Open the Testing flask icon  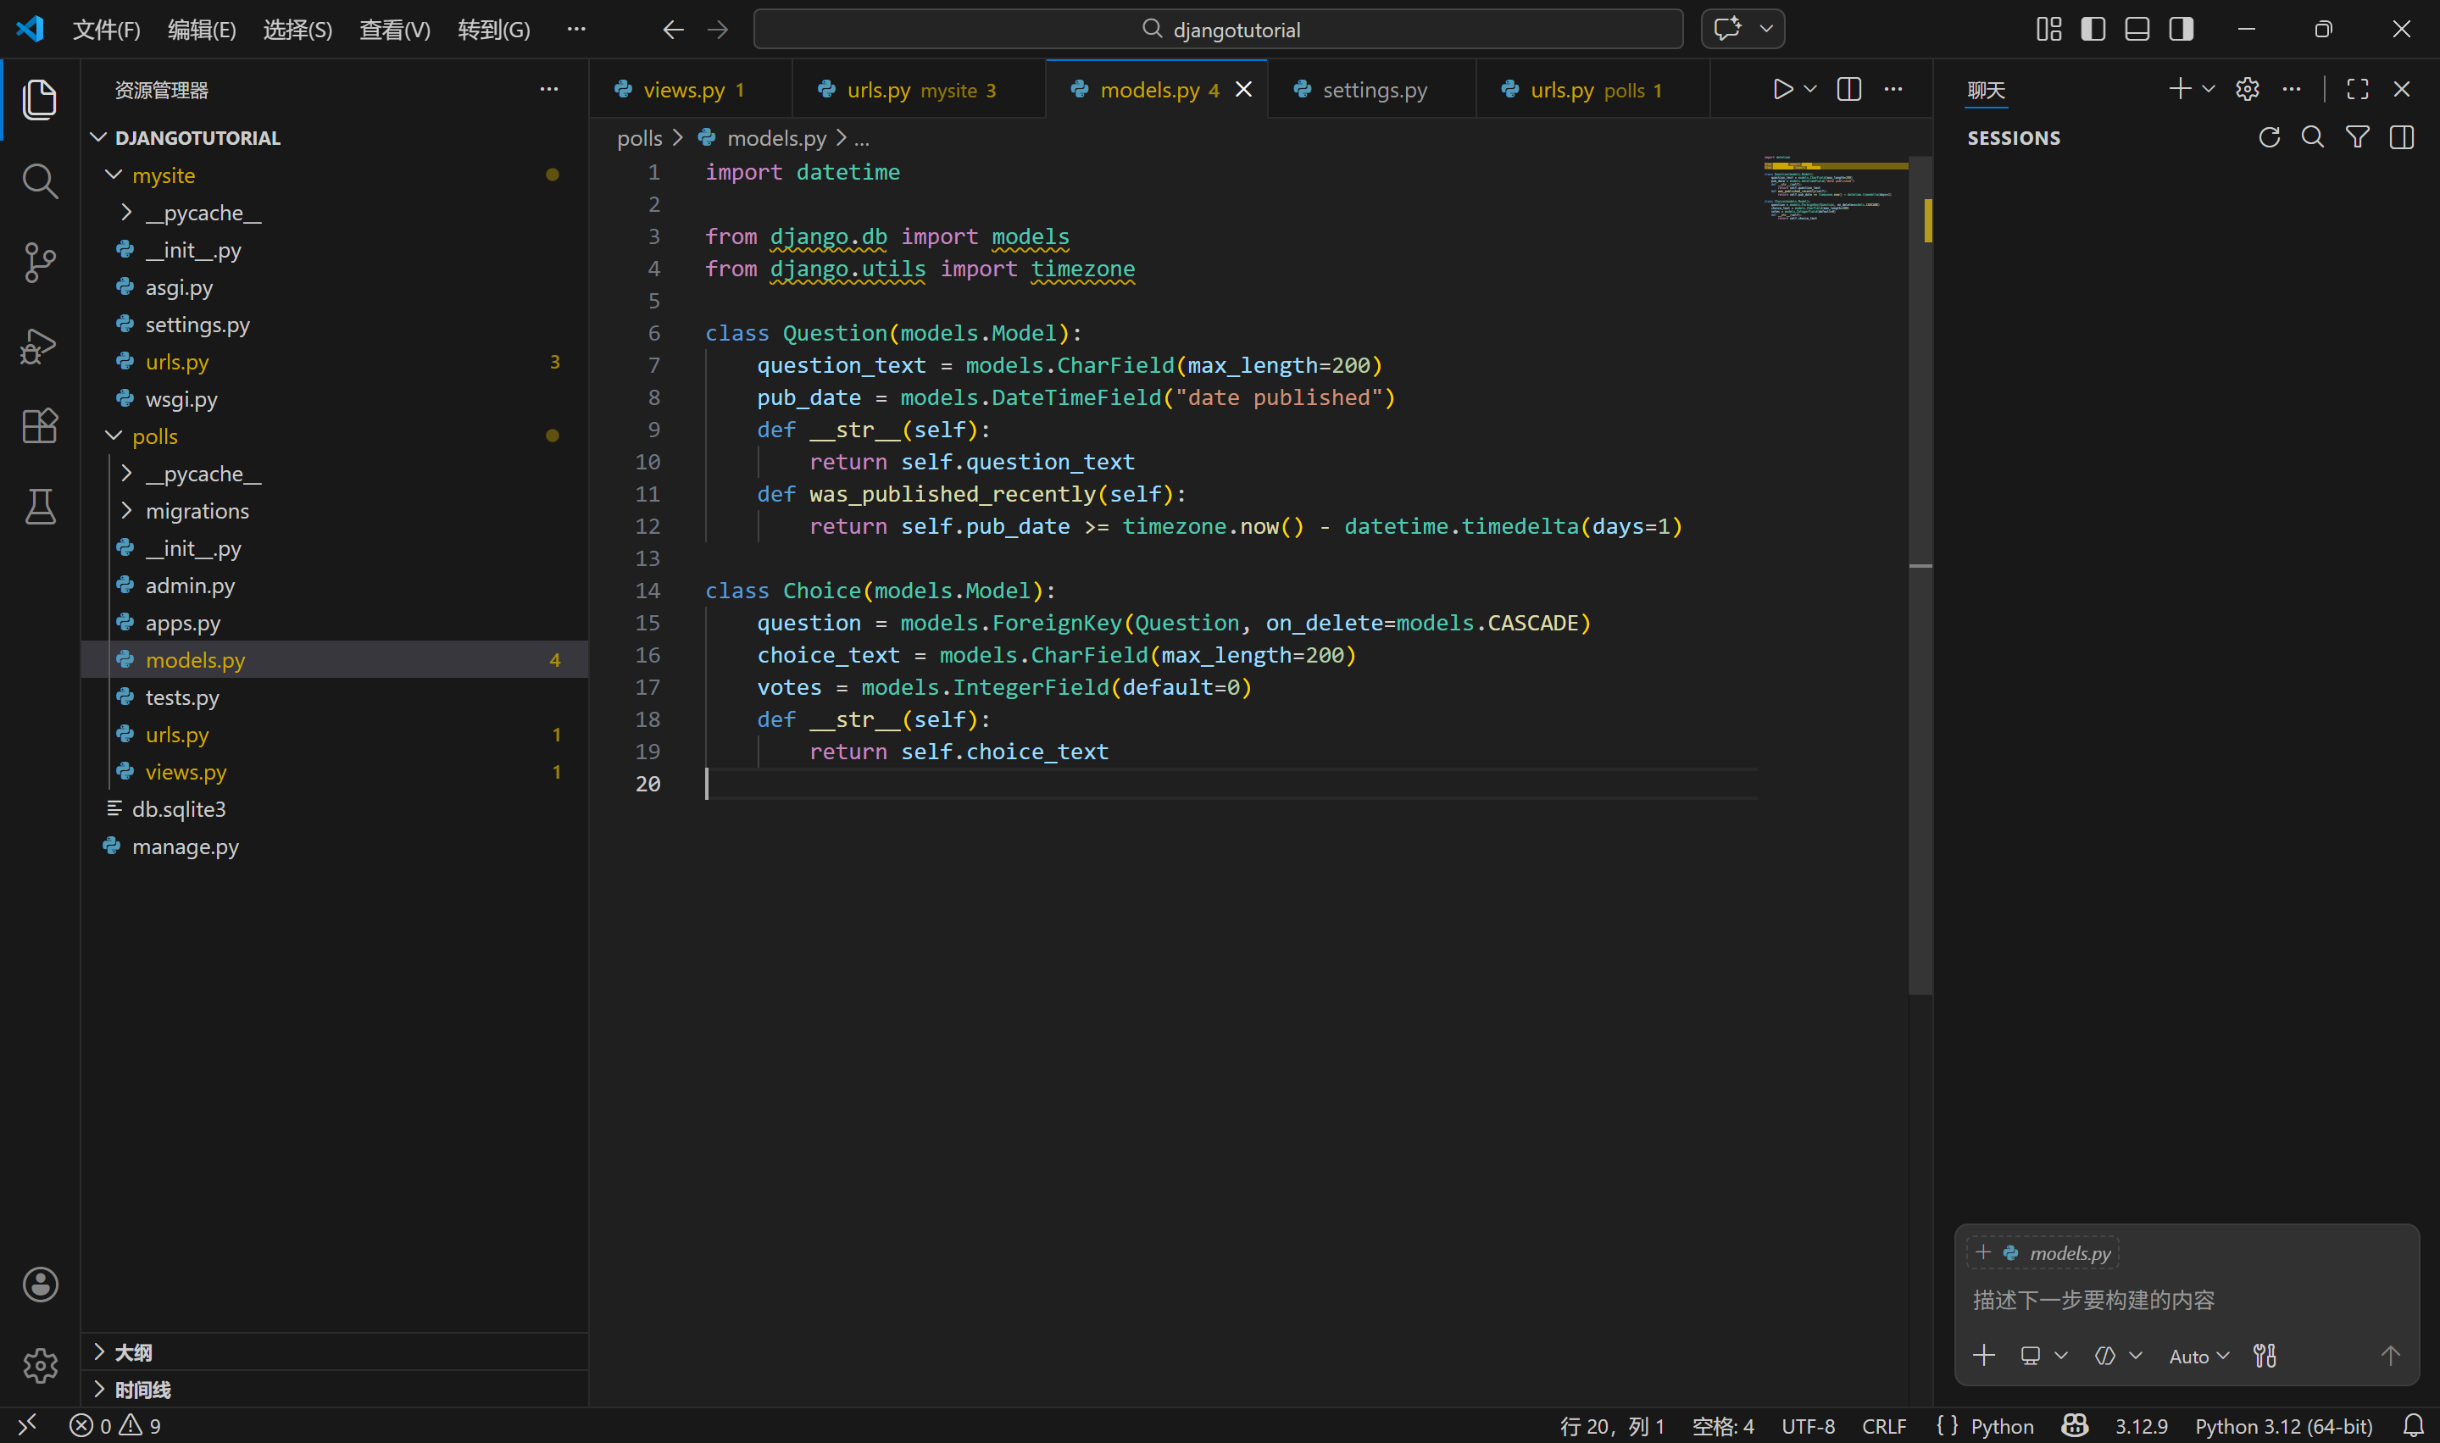39,507
